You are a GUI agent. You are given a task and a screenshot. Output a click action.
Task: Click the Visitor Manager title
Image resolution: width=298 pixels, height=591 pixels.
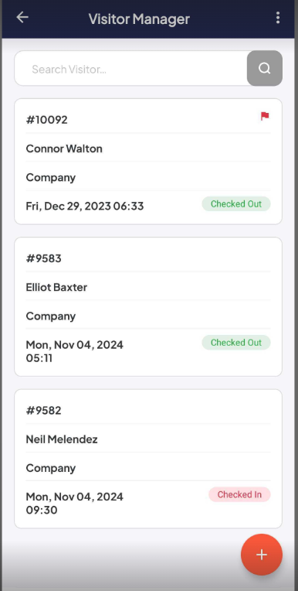139,19
